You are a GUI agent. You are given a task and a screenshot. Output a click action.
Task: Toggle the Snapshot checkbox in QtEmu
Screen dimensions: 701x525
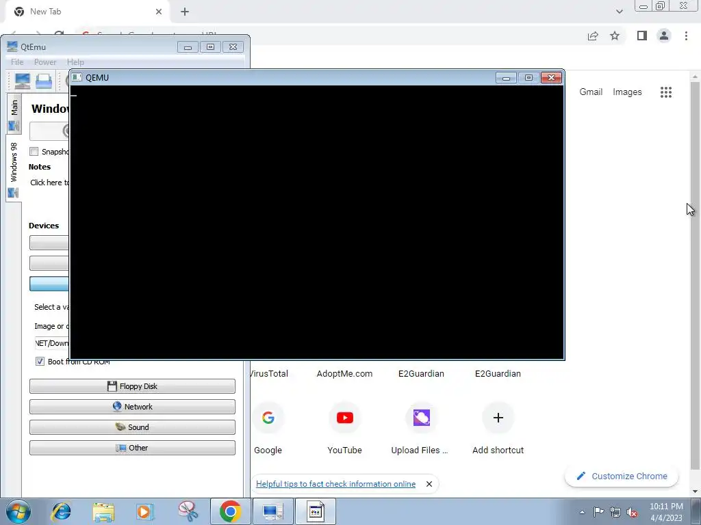coord(34,152)
